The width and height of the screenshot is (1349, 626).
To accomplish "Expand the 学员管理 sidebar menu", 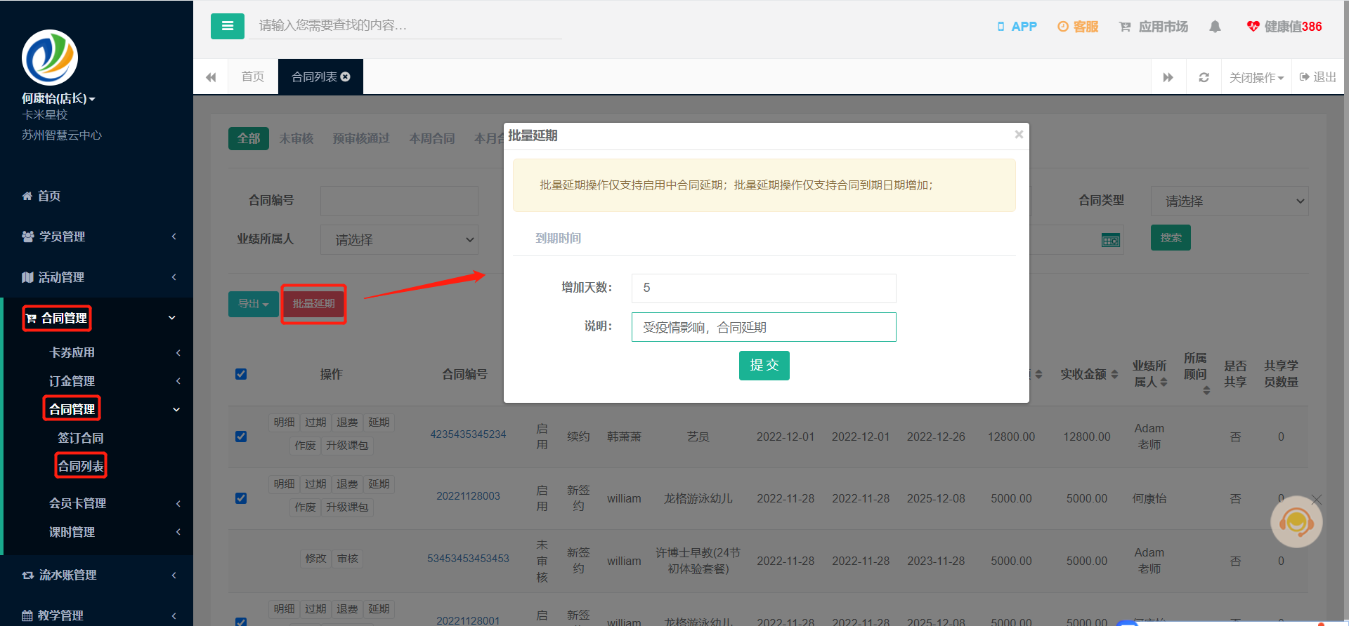I will pos(96,237).
